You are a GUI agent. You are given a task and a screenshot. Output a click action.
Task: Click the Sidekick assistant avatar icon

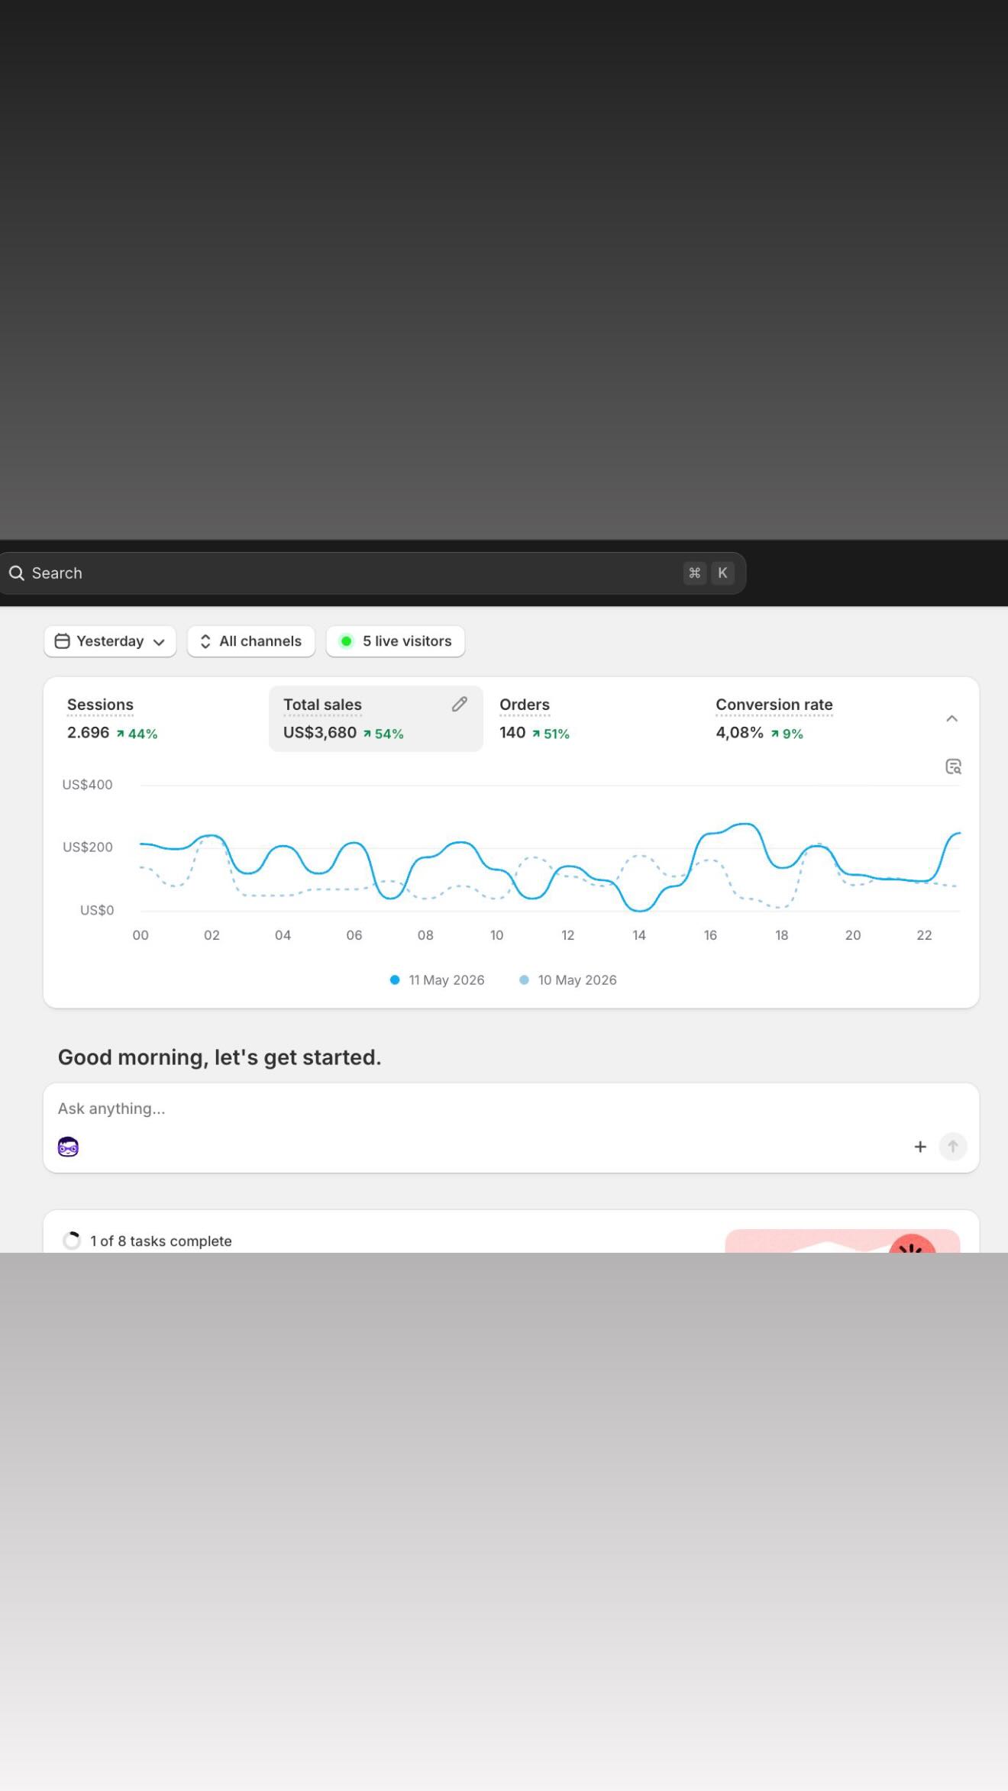click(x=68, y=1147)
